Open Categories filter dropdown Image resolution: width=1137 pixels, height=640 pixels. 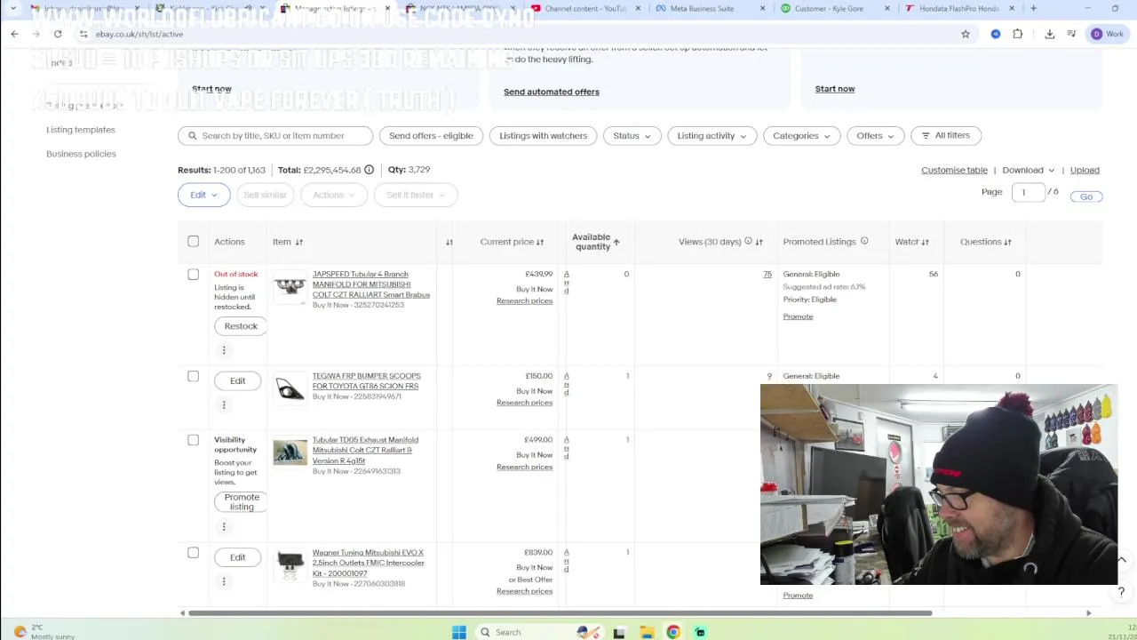[801, 136]
